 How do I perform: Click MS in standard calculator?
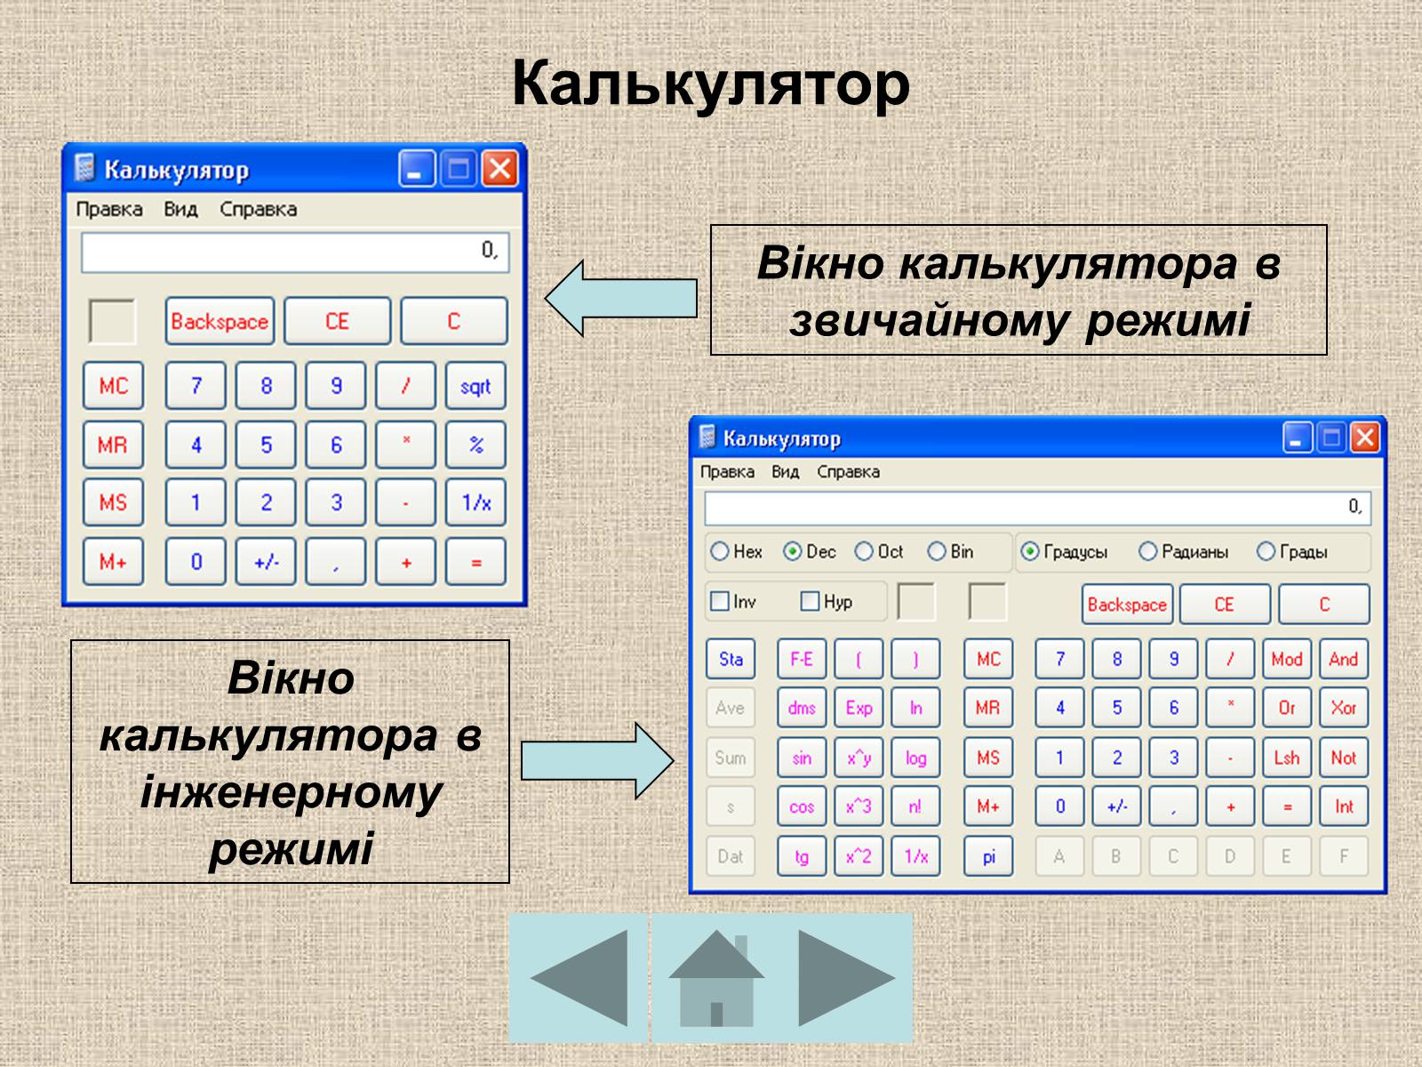(x=113, y=502)
